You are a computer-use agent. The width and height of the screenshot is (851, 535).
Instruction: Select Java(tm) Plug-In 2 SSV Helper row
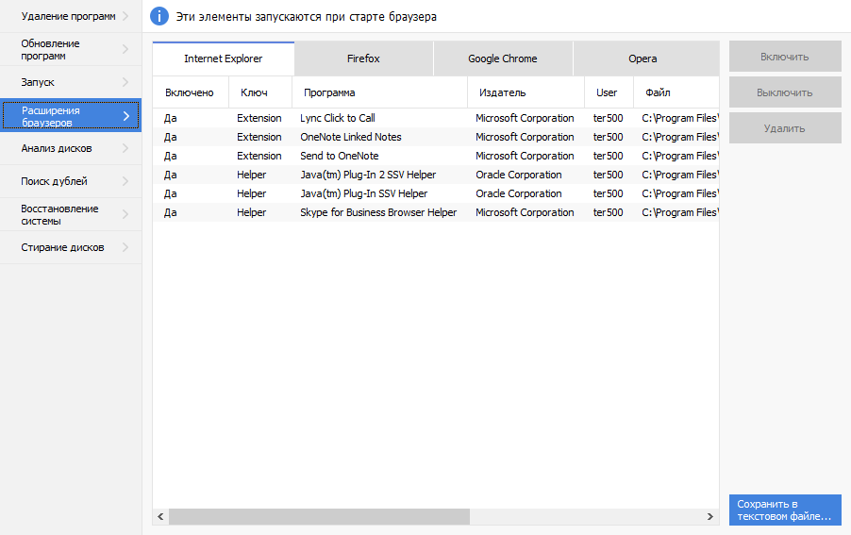tap(436, 175)
